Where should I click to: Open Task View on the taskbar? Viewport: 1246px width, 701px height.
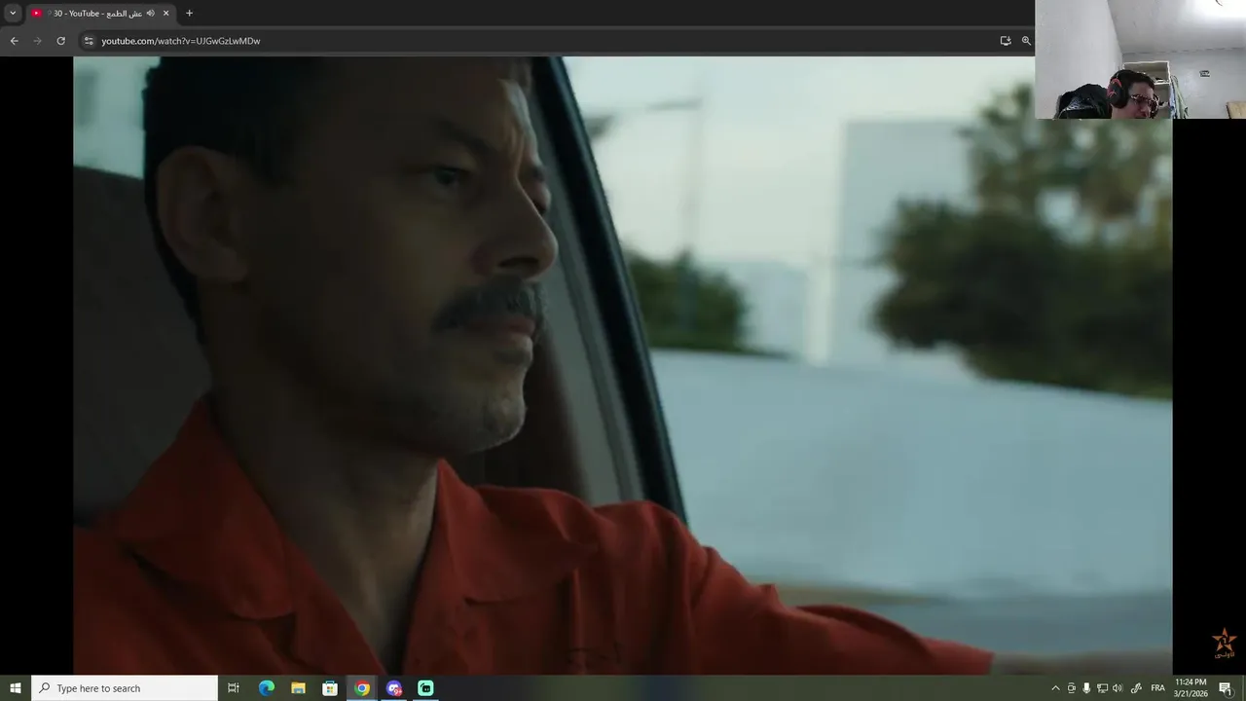point(234,688)
